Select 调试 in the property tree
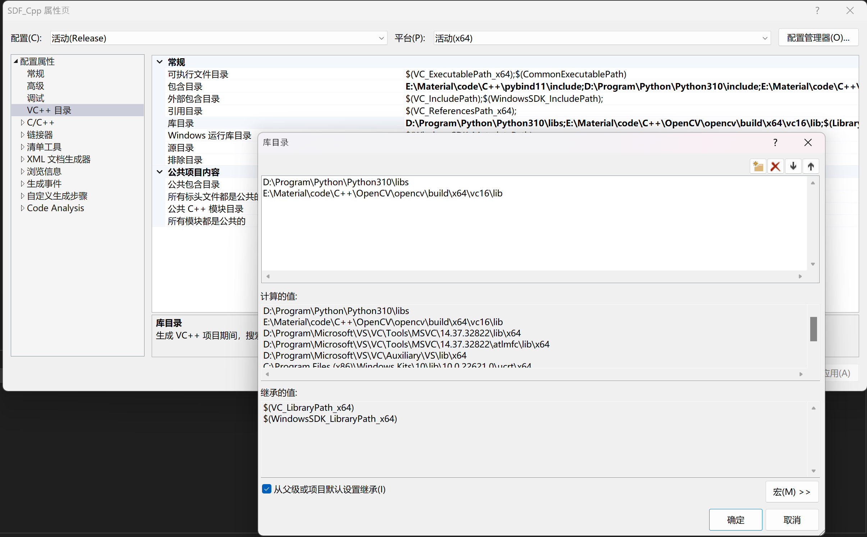 point(36,98)
